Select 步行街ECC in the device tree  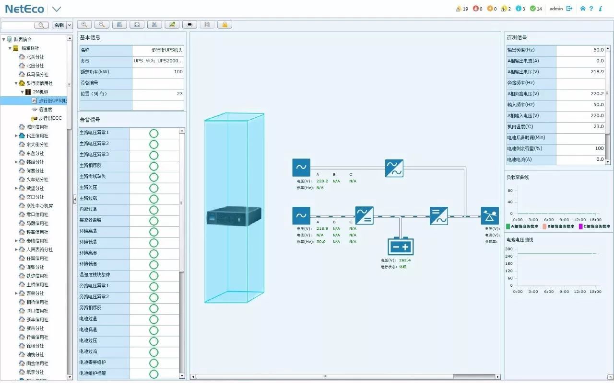50,118
